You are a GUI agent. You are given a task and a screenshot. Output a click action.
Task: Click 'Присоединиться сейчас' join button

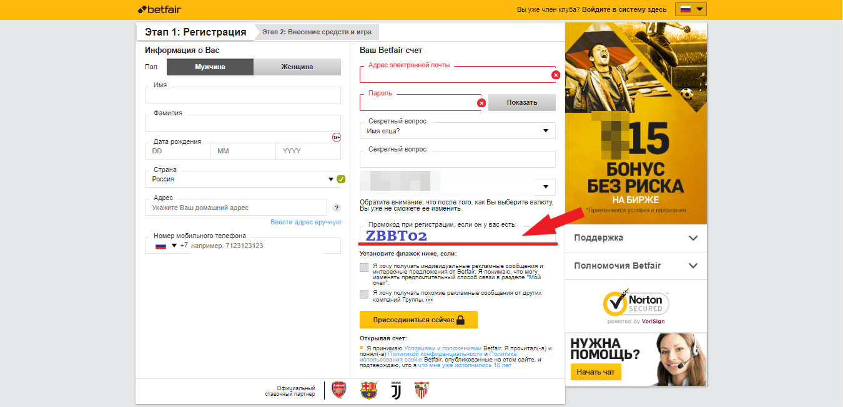coord(418,320)
